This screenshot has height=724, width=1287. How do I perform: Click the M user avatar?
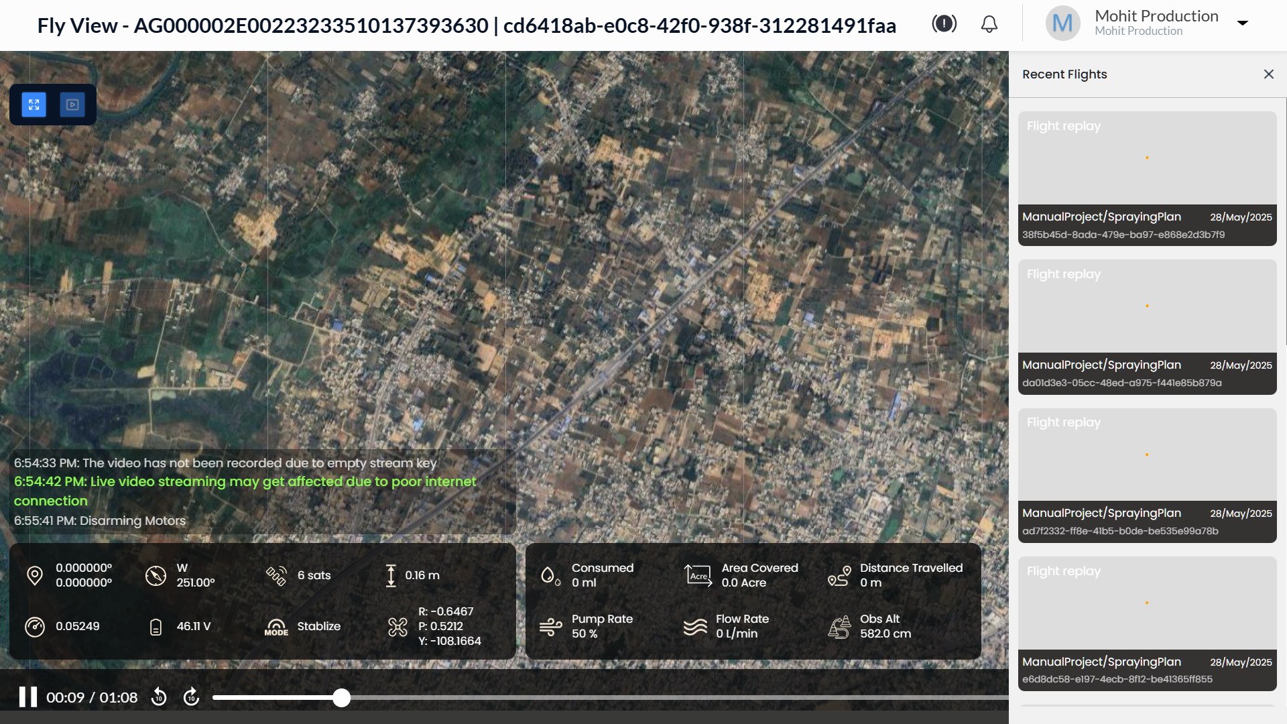[1062, 23]
